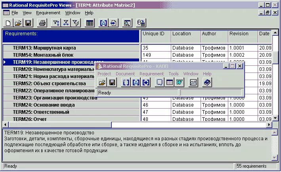
Task: Open the Window menu in Views window
Action: click(x=73, y=13)
